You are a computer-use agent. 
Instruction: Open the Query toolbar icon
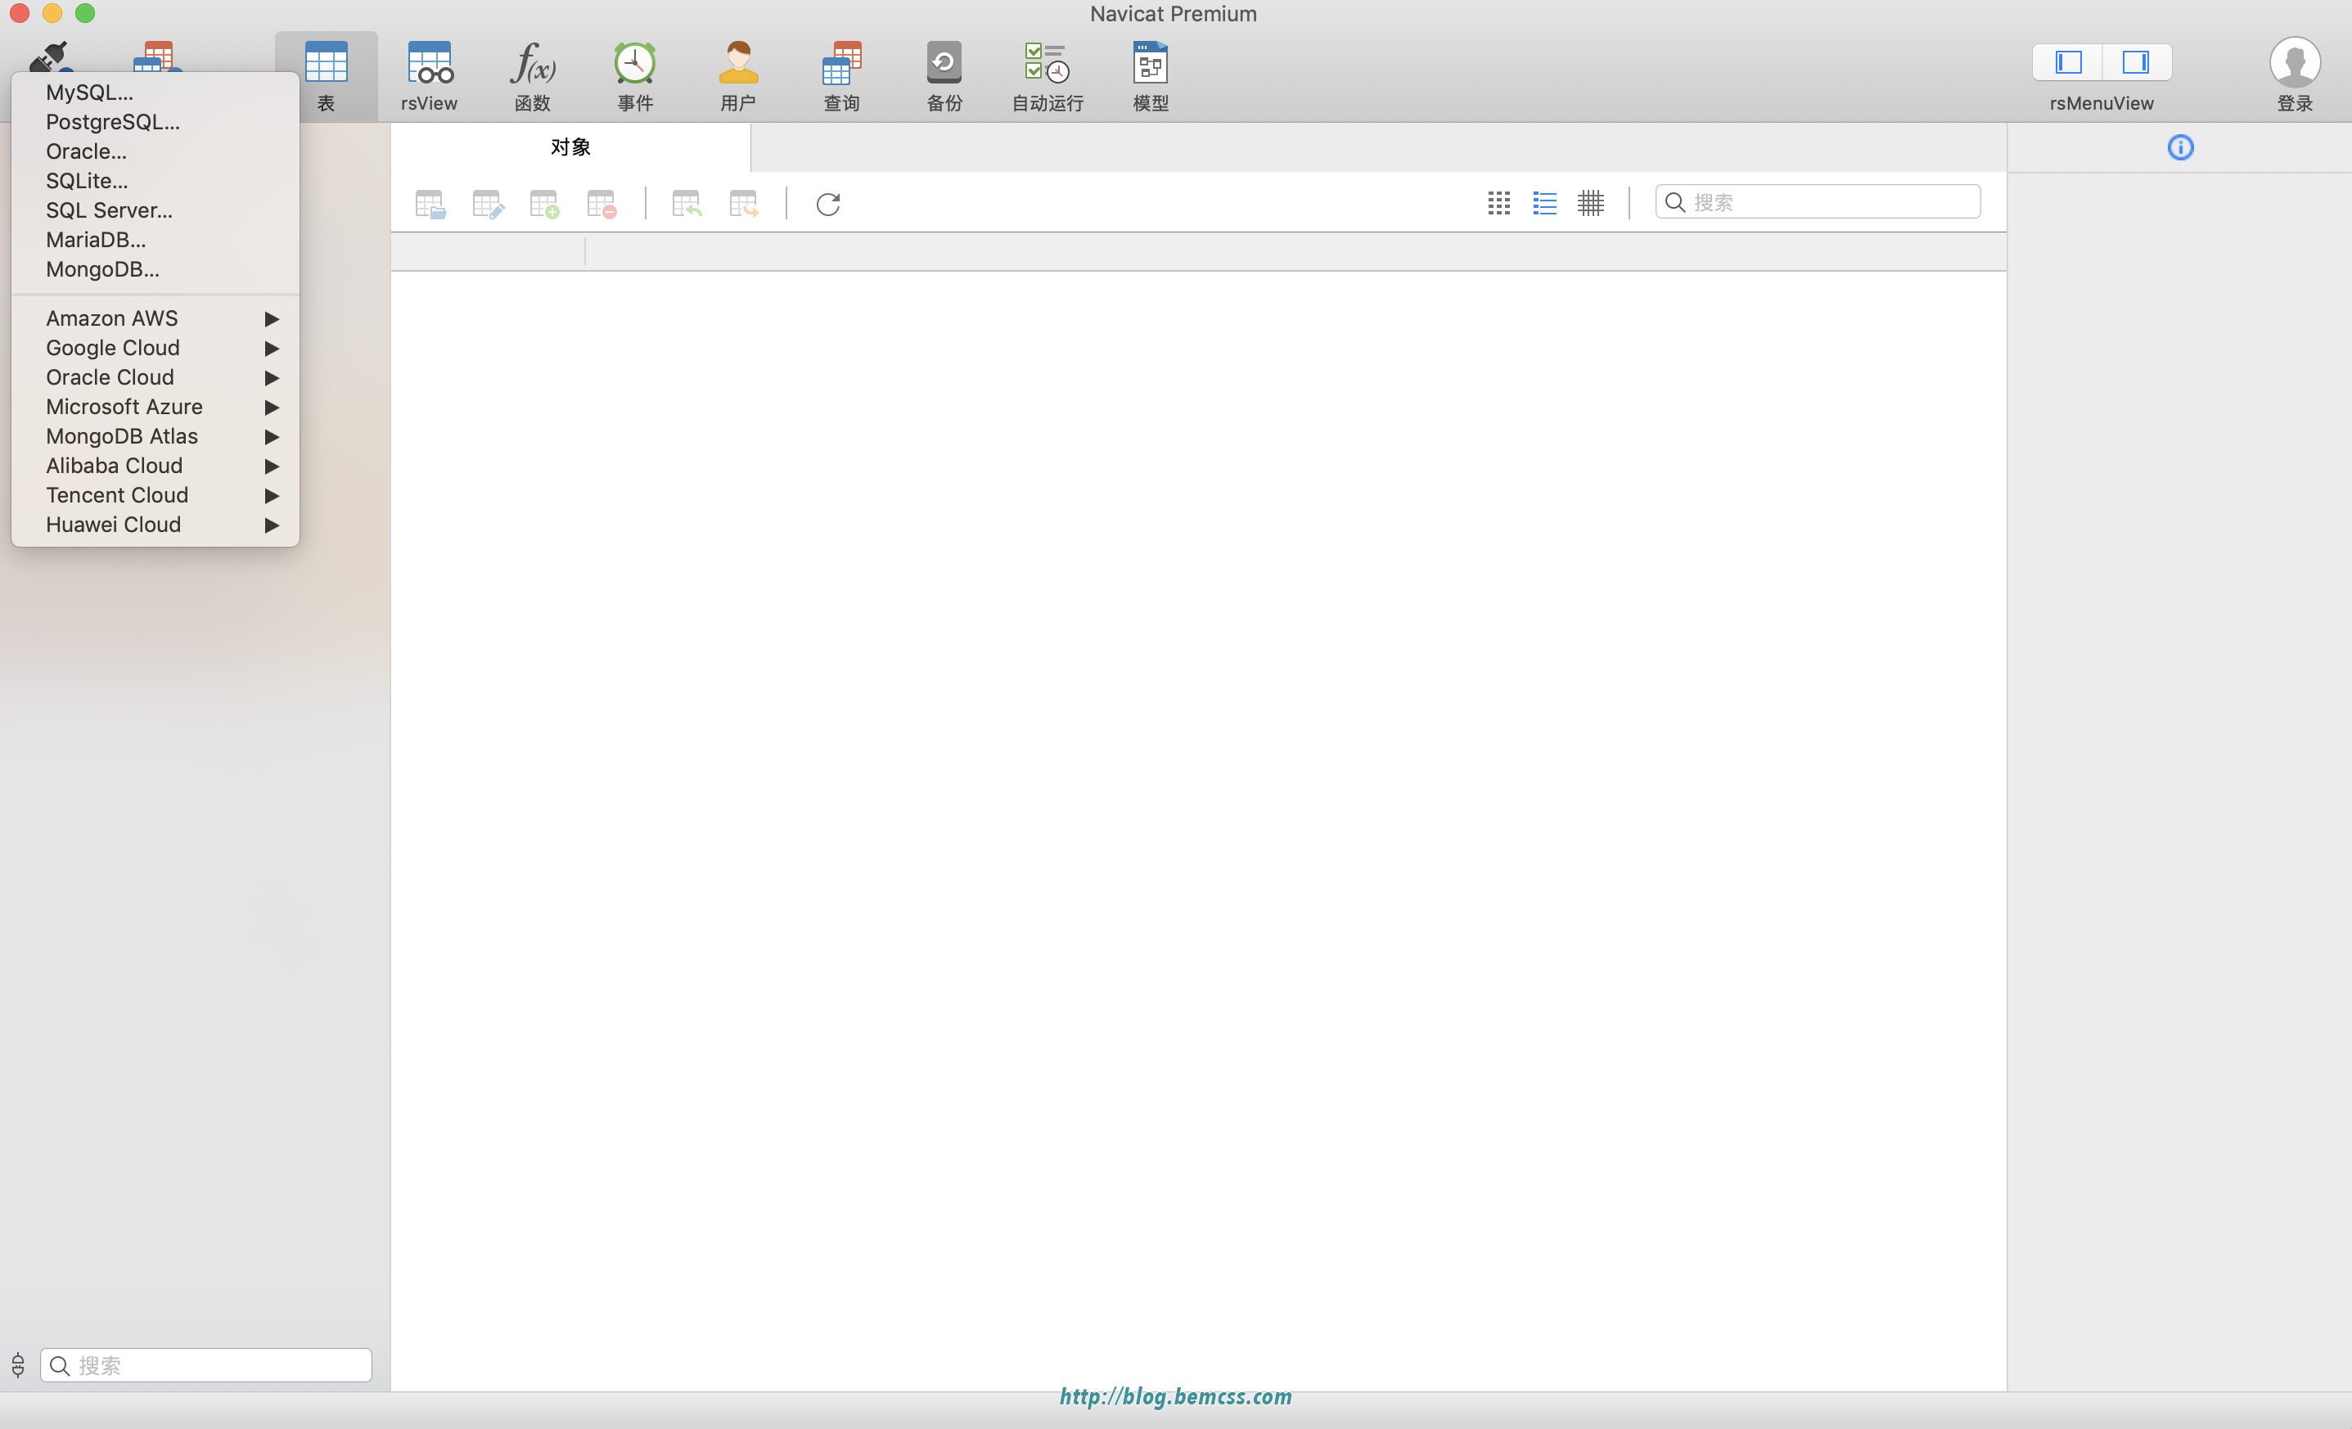tap(841, 64)
